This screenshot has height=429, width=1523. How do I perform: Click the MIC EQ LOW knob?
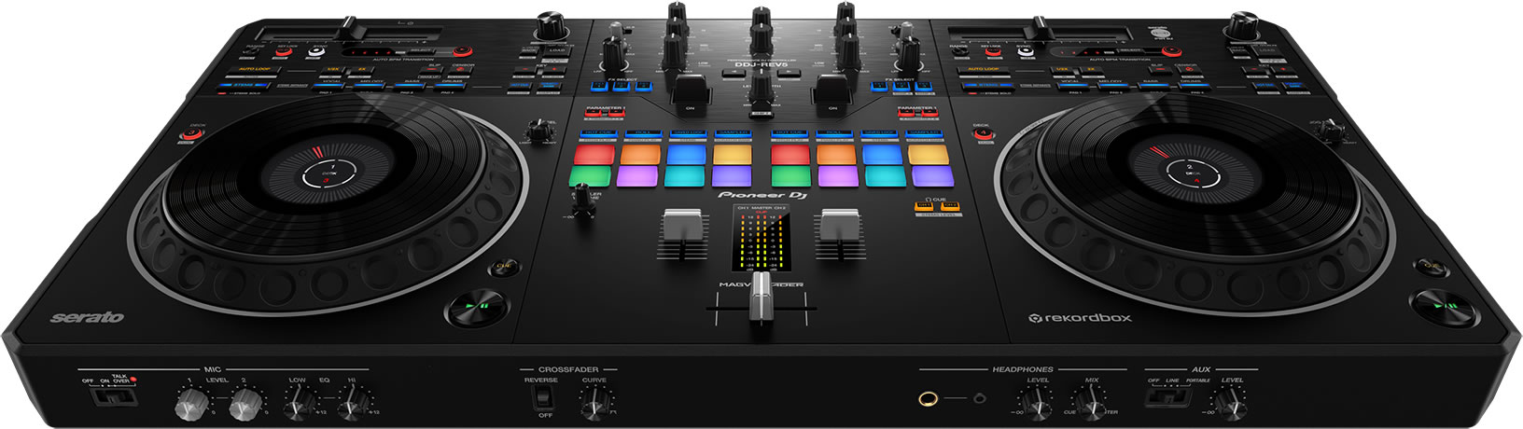[299, 402]
